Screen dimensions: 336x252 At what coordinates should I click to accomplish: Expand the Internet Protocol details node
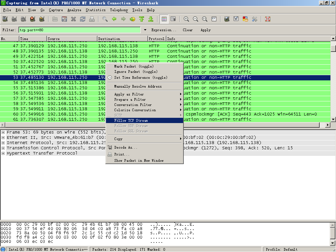point(3,143)
